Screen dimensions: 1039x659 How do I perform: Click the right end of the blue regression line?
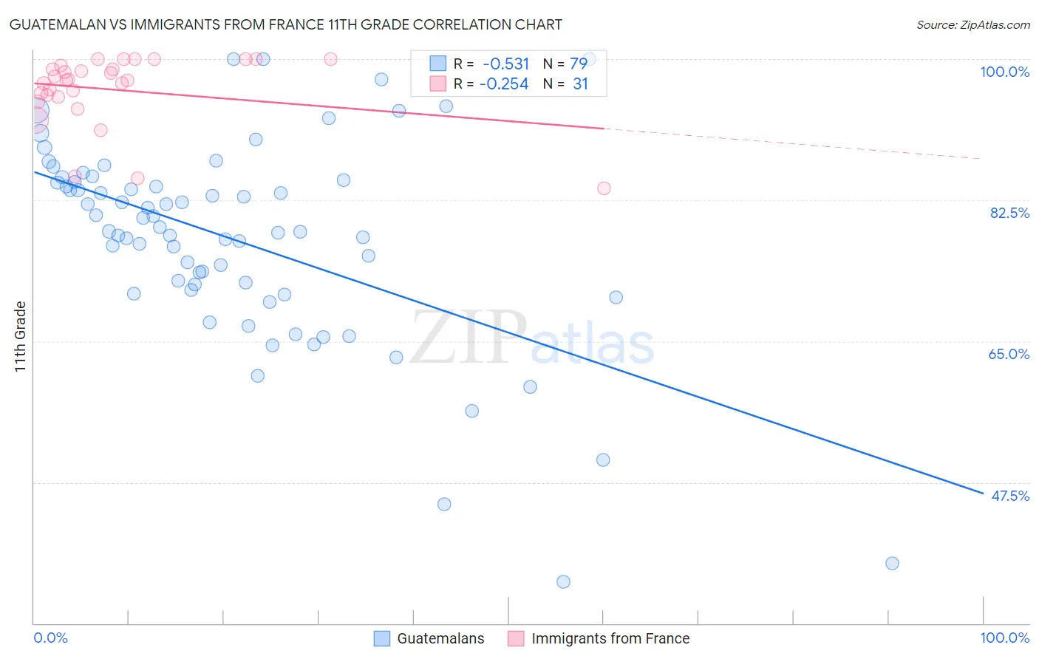(982, 493)
